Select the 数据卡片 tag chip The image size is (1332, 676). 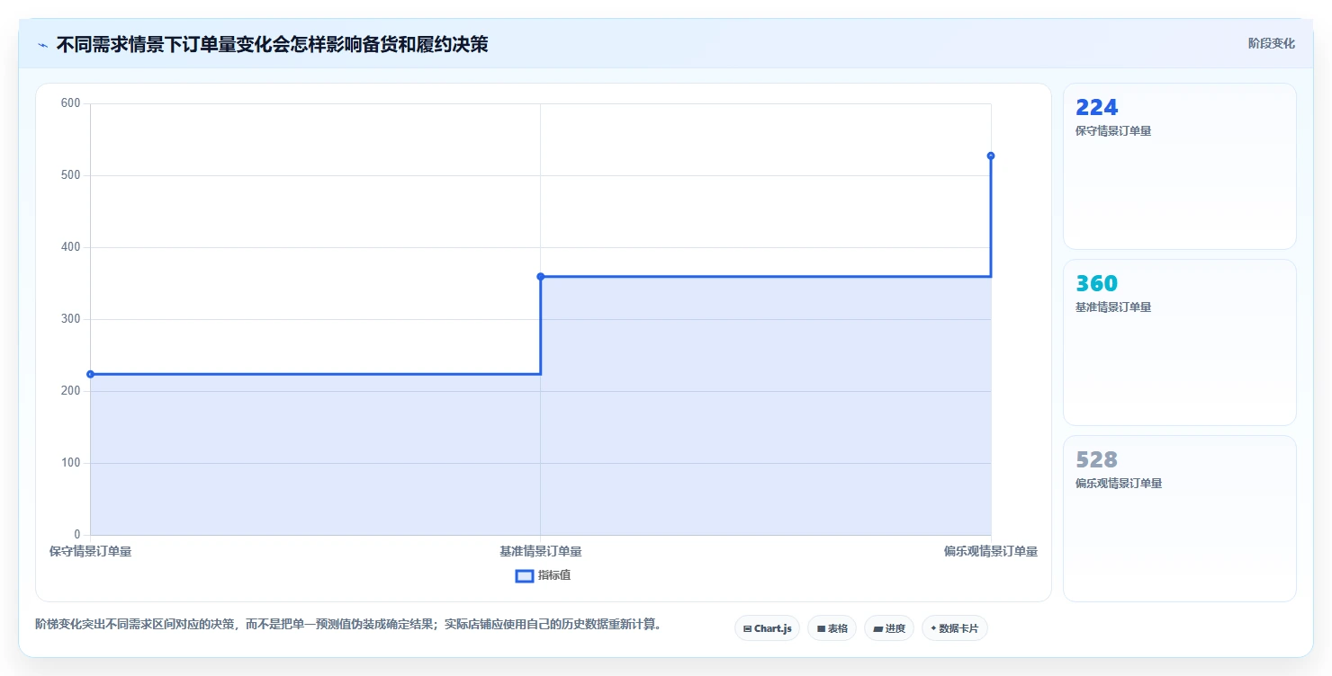pos(954,628)
